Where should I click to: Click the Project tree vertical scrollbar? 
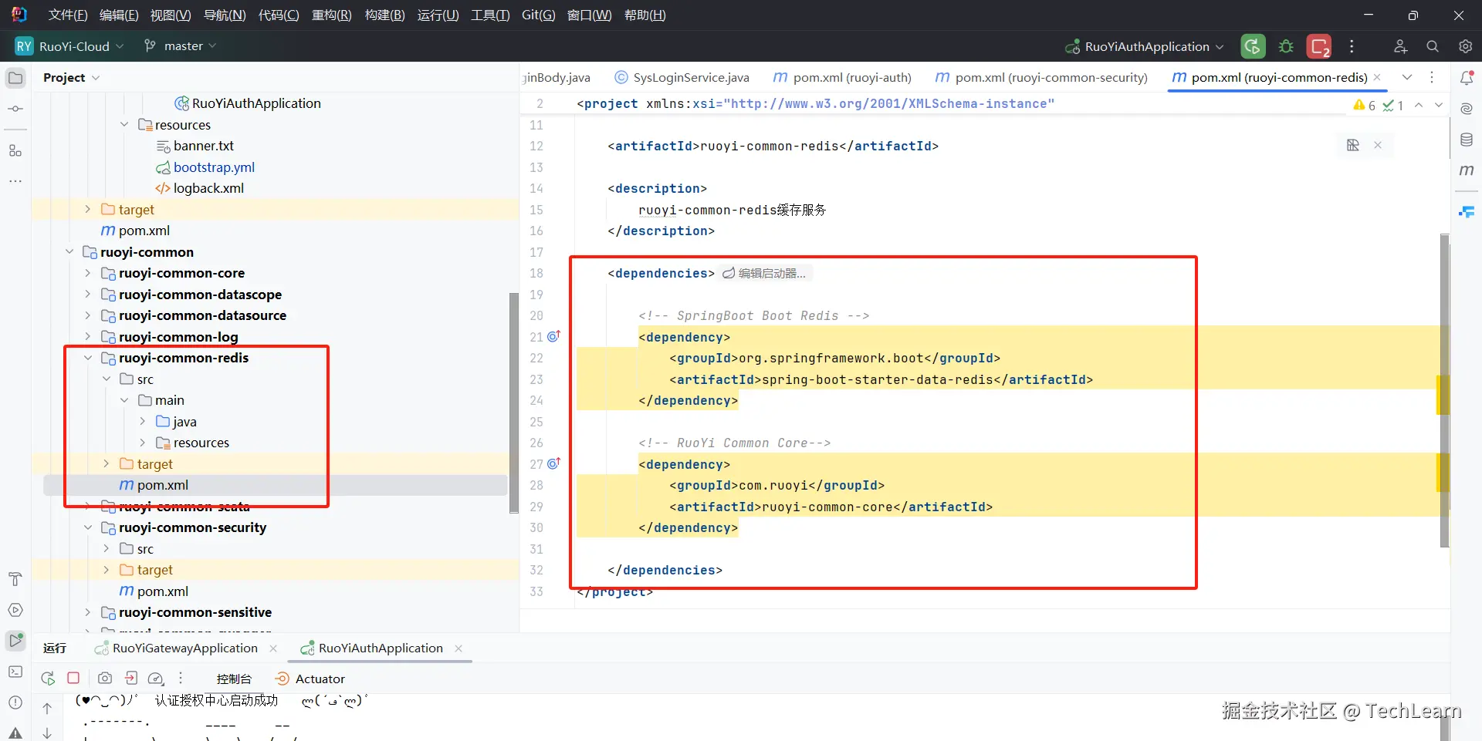[514, 402]
